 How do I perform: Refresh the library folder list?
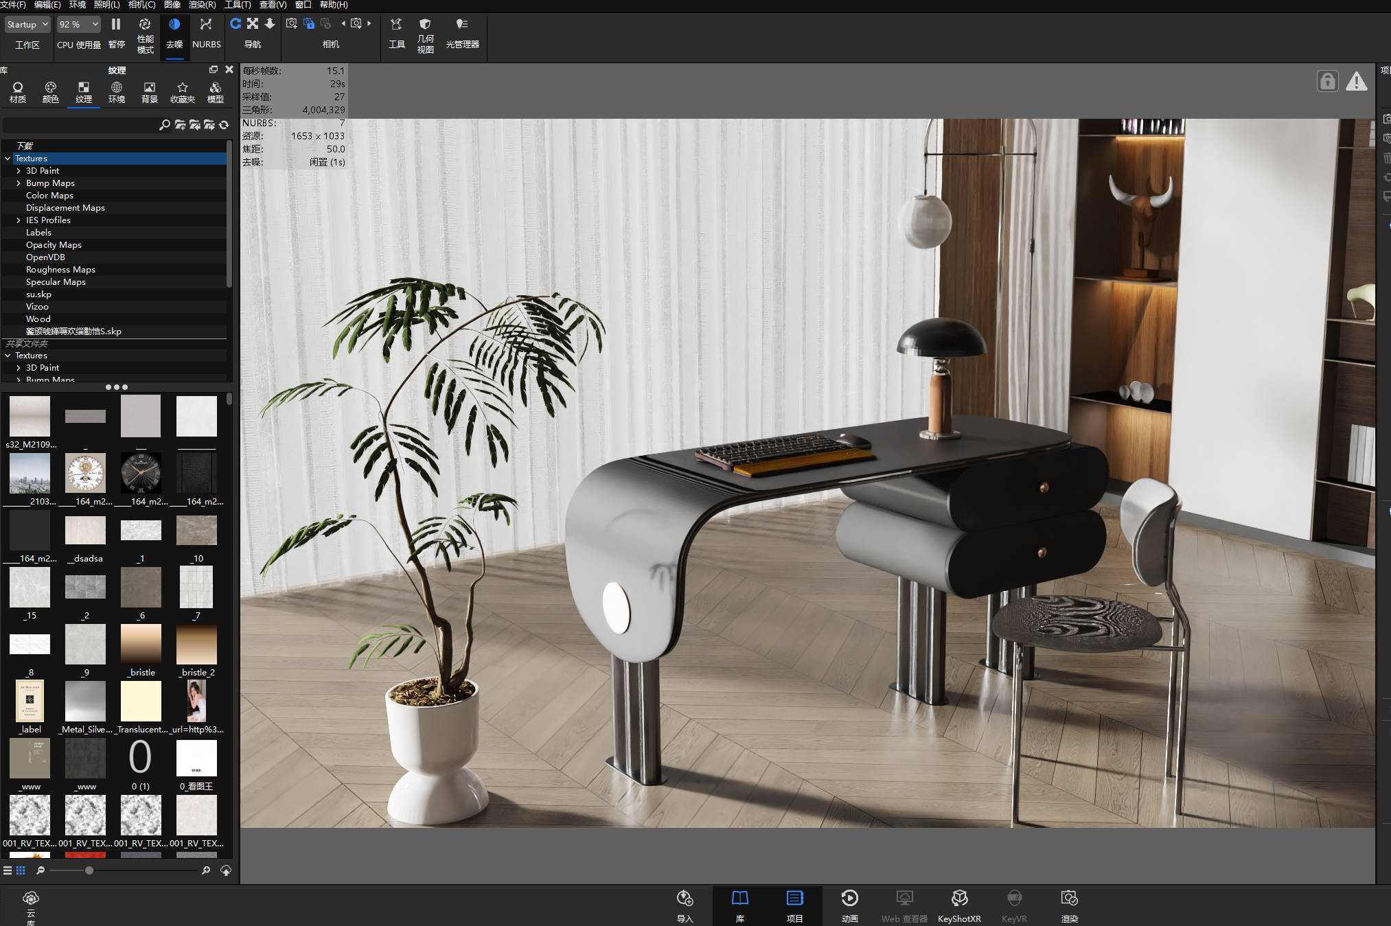(224, 125)
